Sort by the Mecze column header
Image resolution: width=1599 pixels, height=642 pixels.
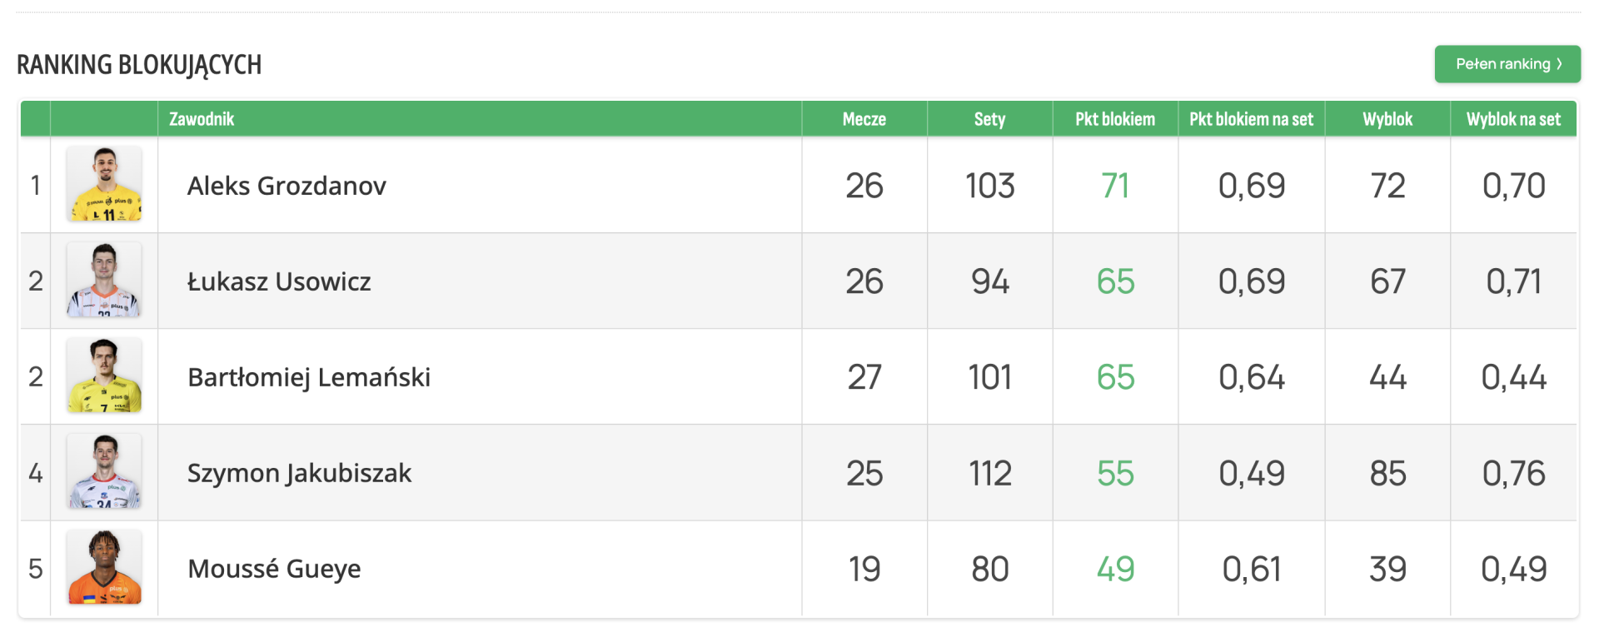point(864,119)
